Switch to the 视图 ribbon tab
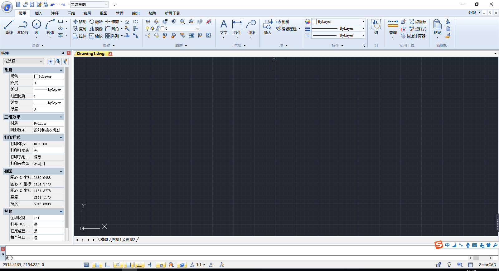 coord(104,13)
